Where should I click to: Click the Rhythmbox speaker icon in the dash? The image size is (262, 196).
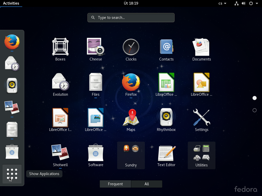pos(12,85)
